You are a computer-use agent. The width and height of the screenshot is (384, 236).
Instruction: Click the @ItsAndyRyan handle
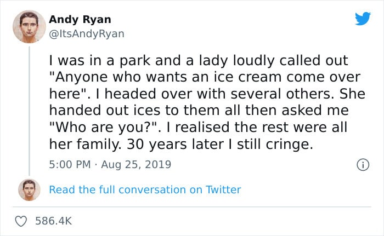(x=87, y=33)
